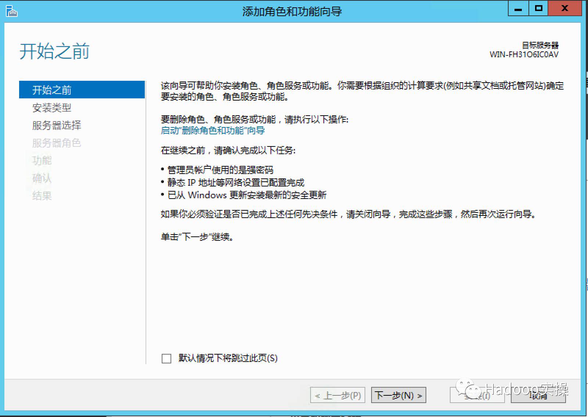This screenshot has width=588, height=417.
Task: Check the skip-this-page-by-default option
Action: click(x=166, y=359)
